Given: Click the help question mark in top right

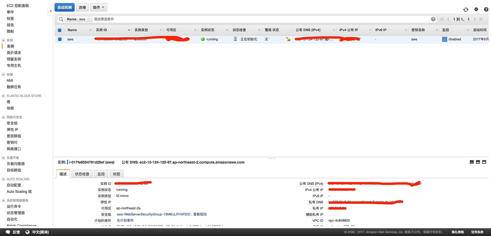Looking at the screenshot, I should tap(486, 10).
